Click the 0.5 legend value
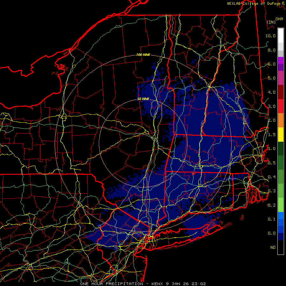The height and width of the screenshot is (286, 286). (x=272, y=163)
